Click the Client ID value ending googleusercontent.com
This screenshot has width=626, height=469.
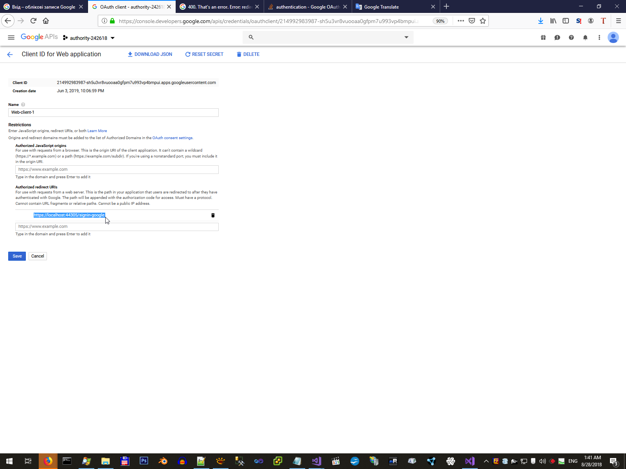point(137,83)
